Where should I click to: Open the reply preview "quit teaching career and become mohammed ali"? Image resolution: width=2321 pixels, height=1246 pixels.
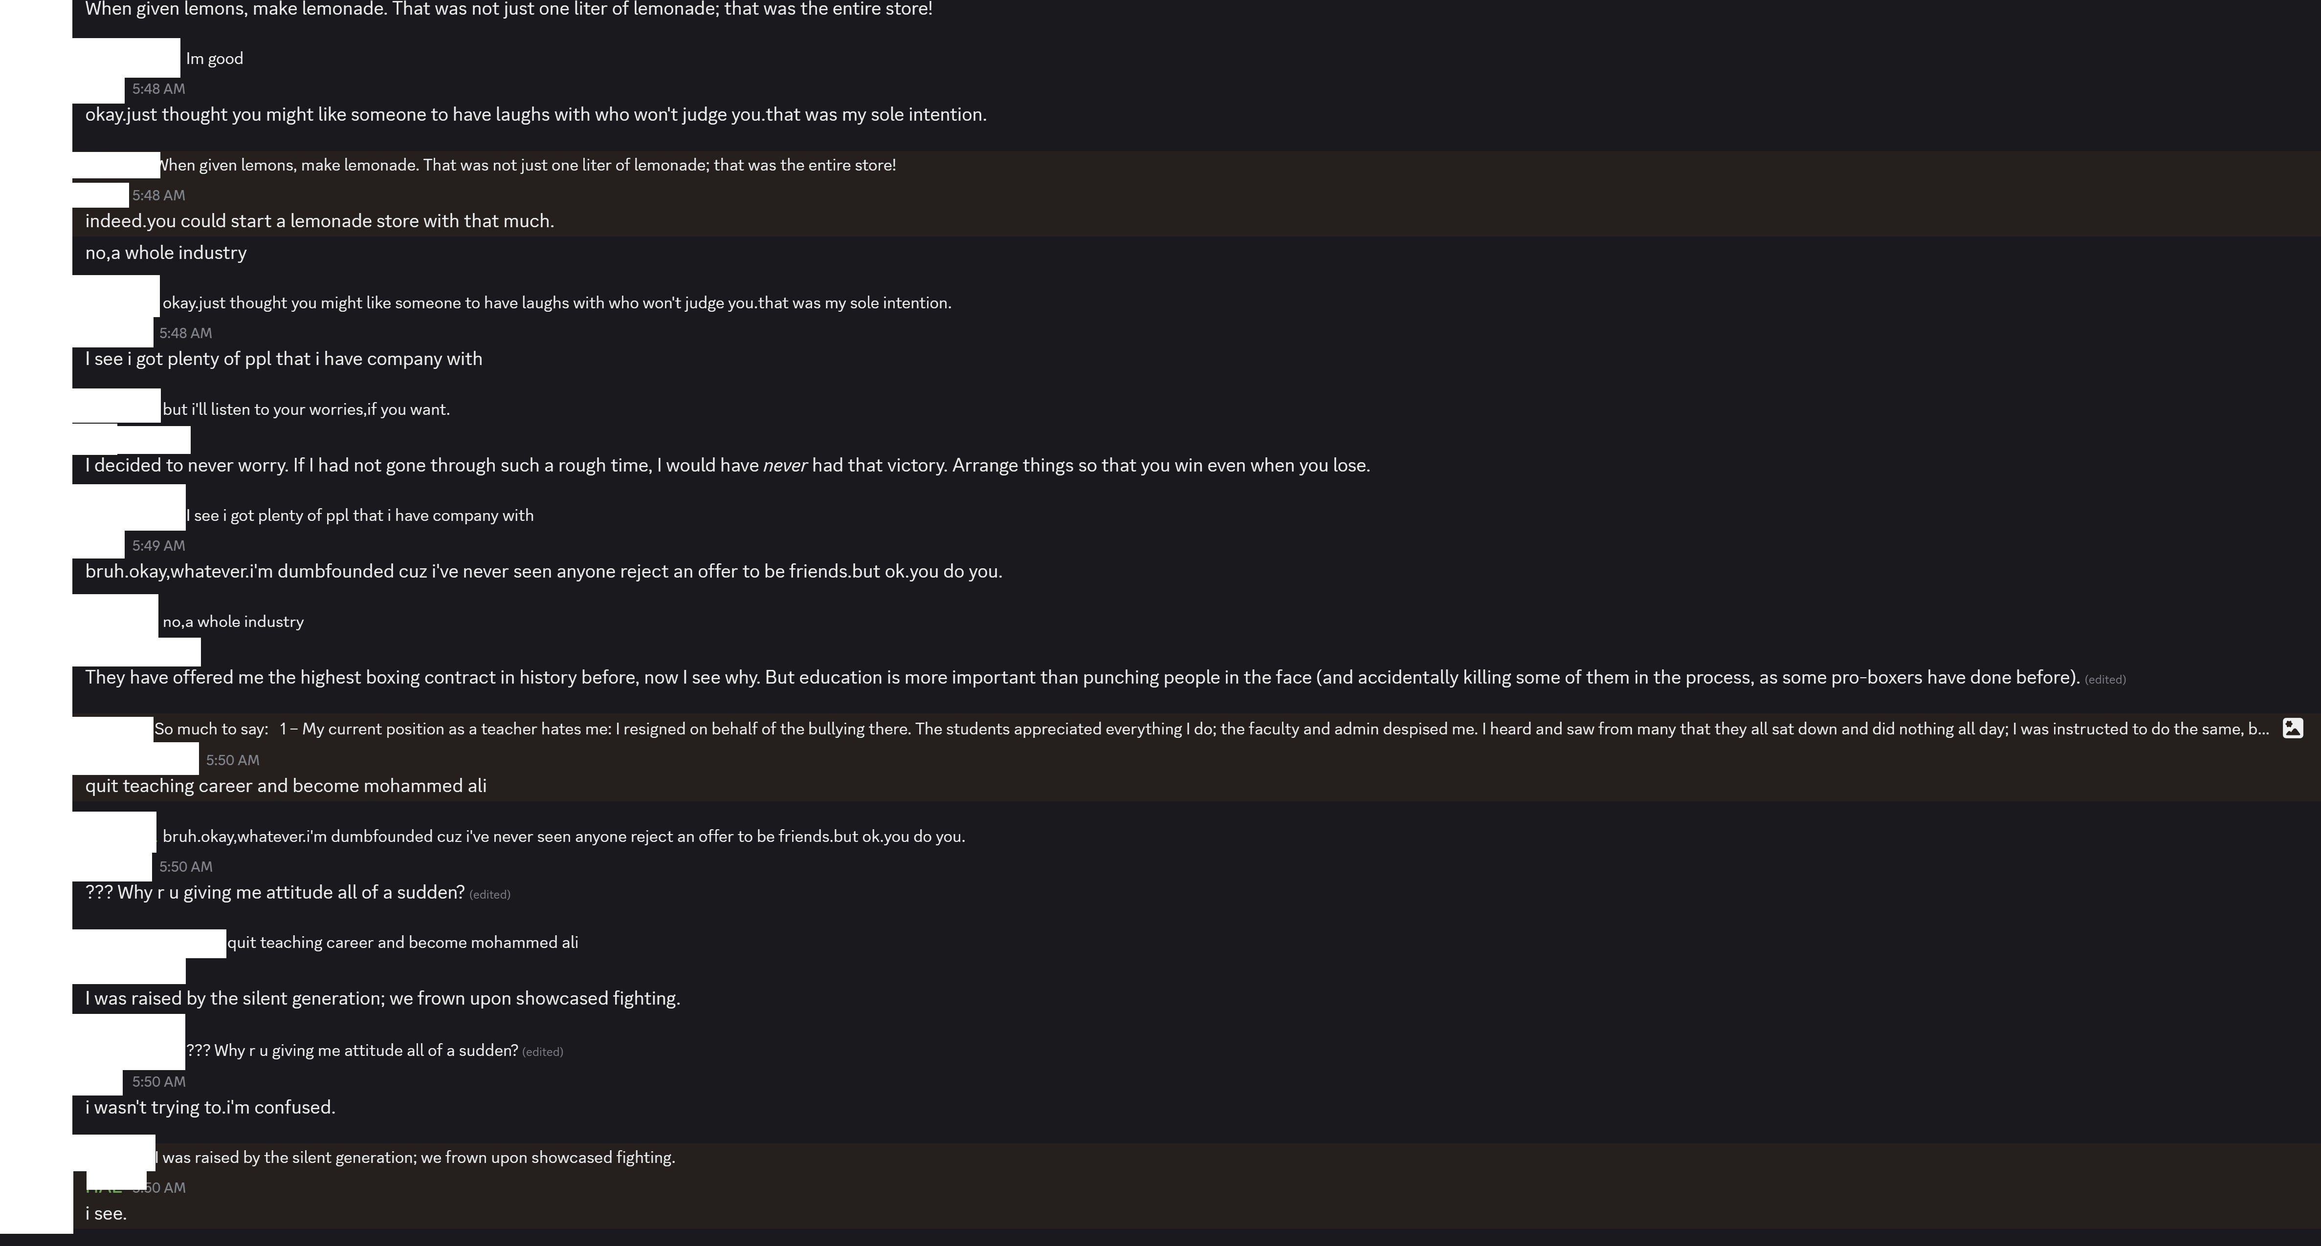[403, 943]
